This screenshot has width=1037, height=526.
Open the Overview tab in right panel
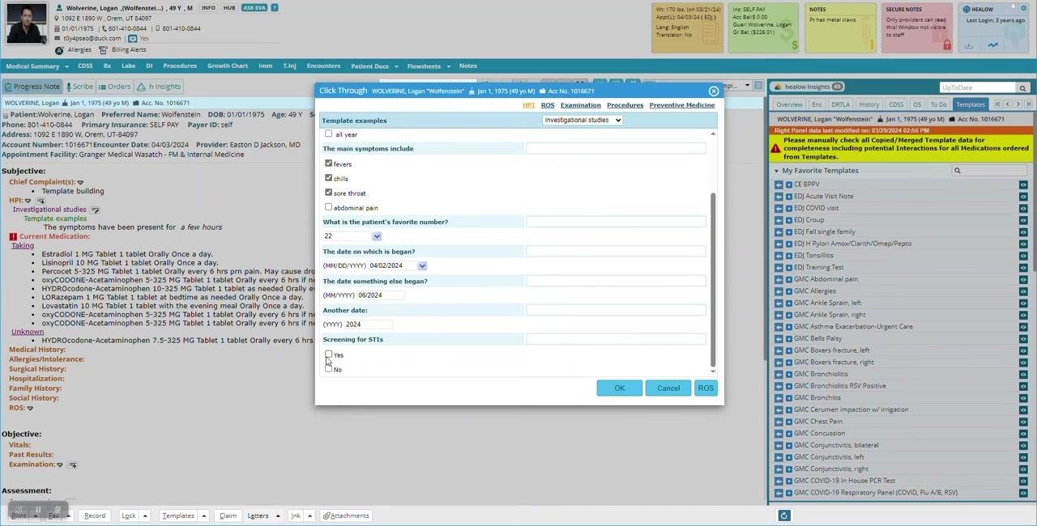click(789, 104)
